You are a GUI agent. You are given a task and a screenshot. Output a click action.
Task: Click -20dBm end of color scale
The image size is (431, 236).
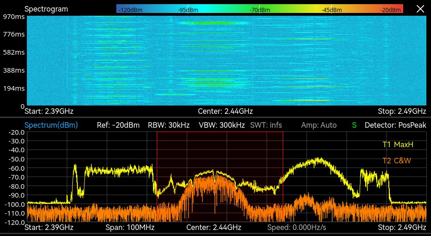click(x=391, y=10)
